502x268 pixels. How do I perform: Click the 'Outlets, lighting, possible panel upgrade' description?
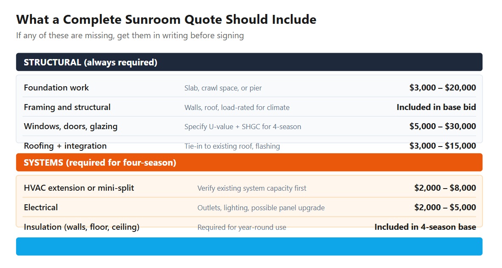[x=261, y=208]
